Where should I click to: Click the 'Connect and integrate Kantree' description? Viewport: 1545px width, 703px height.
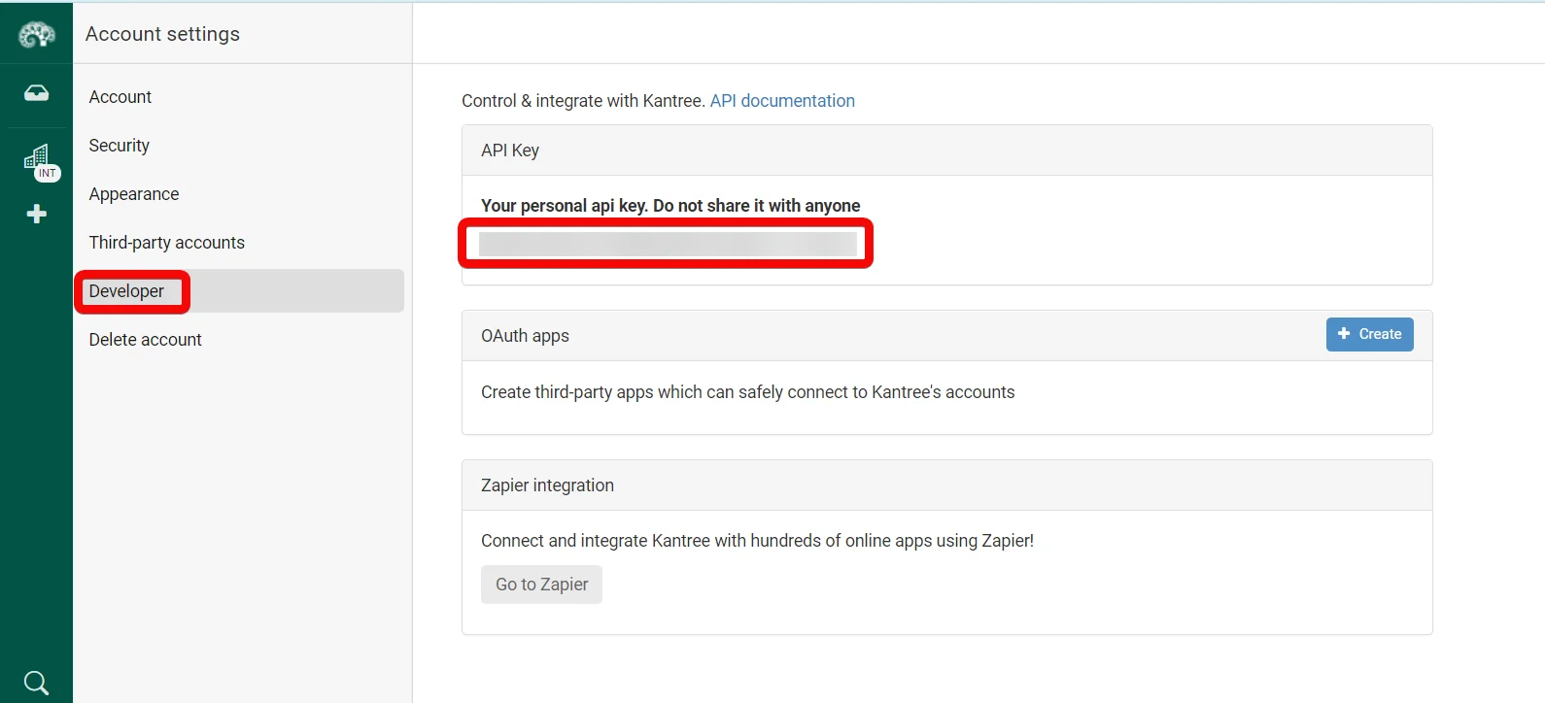757,541
